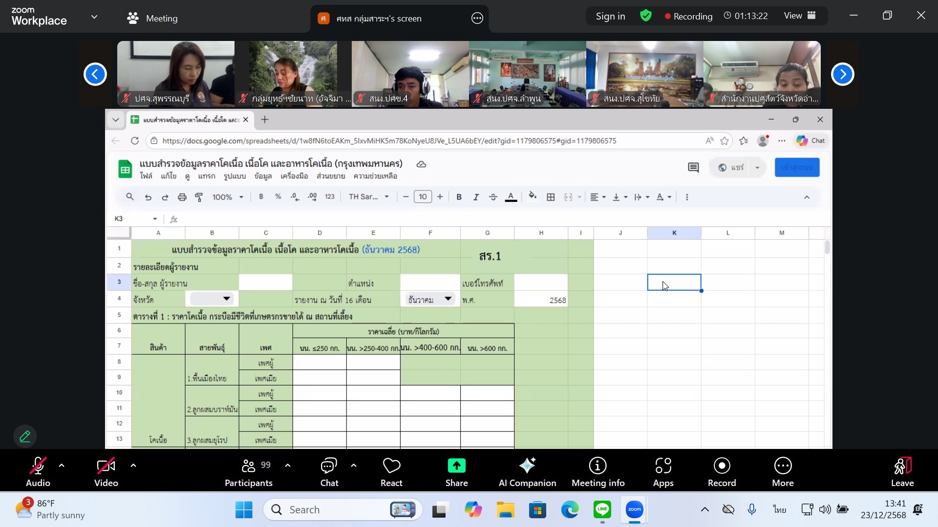Screen dimensions: 938x527
Task: Expand the Participants options arrow
Action: (x=288, y=466)
